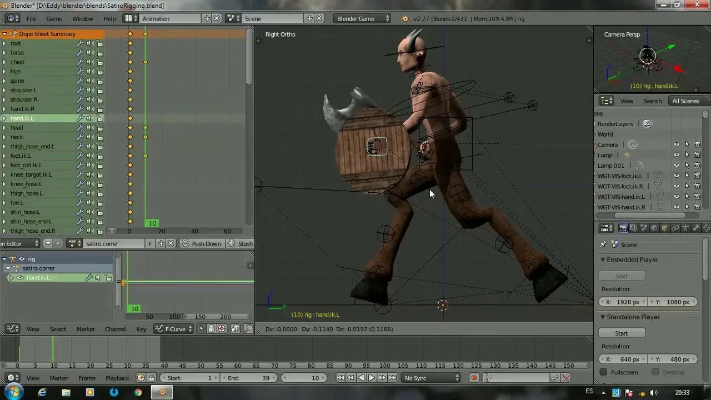
Task: Enable Fullscreen checkbox in Standalone Player
Action: click(604, 372)
